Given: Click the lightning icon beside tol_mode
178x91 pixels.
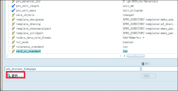Looking at the screenshot, I should (13, 42).
